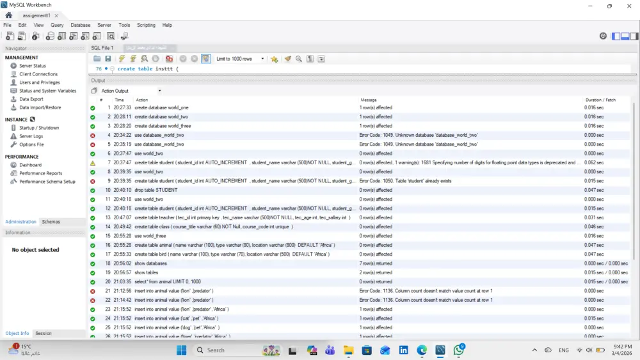Create new schema toolbar icon
Image resolution: width=640 pixels, height=360 pixels.
pyautogui.click(x=50, y=36)
